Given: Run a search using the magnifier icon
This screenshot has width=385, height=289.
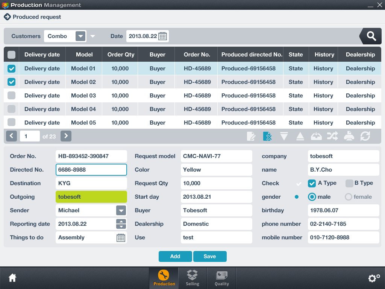Looking at the screenshot, I should (x=370, y=36).
